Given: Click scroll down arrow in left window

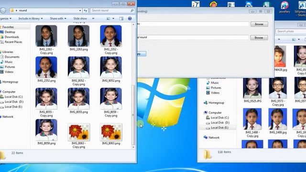Looking at the screenshot, I should point(133,147).
